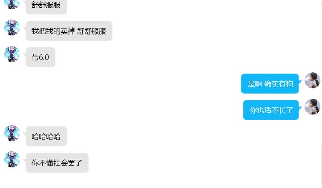Select the top 舒舒服服 message bubble
Image resolution: width=322 pixels, height=188 pixels.
click(x=46, y=6)
